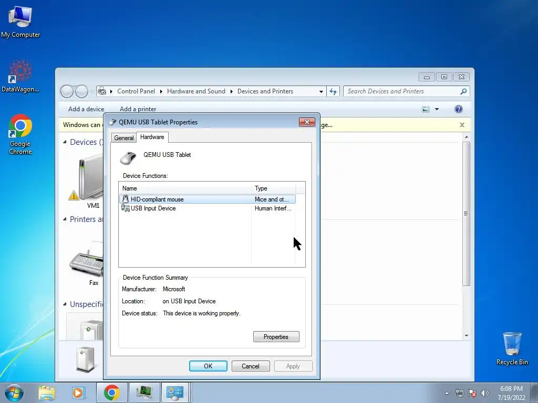Open the recent pages dropdown arrow

click(x=92, y=91)
